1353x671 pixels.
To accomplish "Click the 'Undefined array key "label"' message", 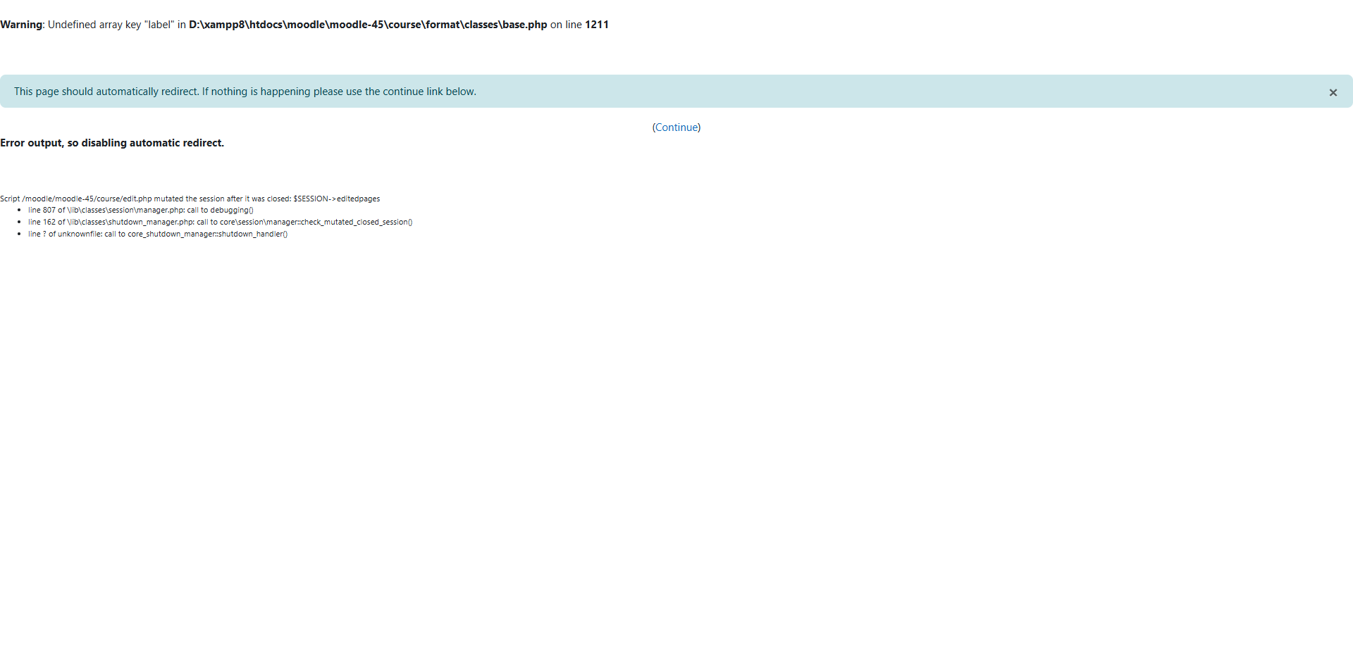I will (111, 25).
